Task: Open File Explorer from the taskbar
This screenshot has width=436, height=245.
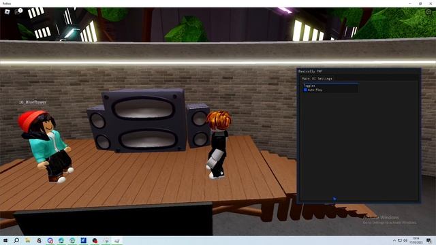Action: pyautogui.click(x=27, y=240)
